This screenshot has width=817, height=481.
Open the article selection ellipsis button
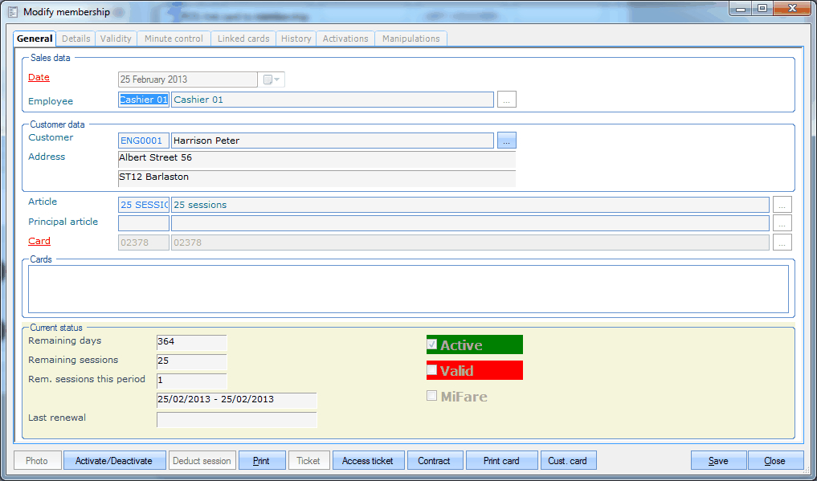click(x=781, y=204)
